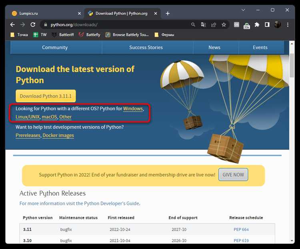The height and width of the screenshot is (249, 300).
Task: Click the magnifier zoom icon in address bar
Action: click(193, 25)
